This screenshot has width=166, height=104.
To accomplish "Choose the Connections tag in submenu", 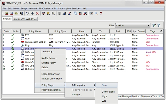I will [x=108, y=92].
